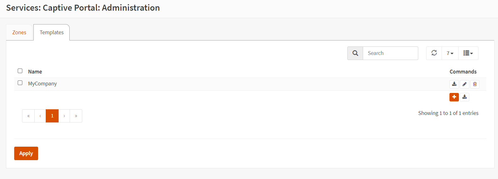498x179 pixels.
Task: Edit the MyCompany template
Action: tap(465, 84)
